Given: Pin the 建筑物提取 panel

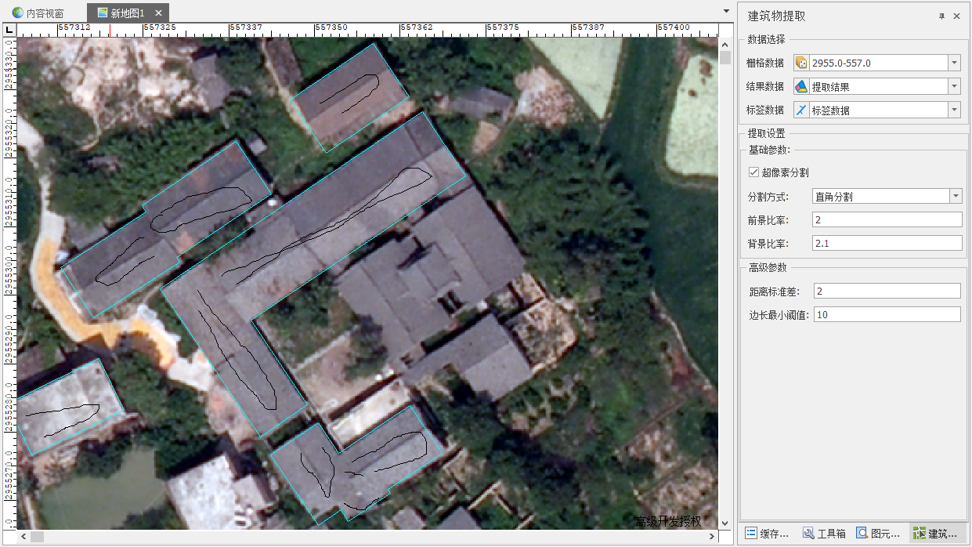Looking at the screenshot, I should [941, 16].
